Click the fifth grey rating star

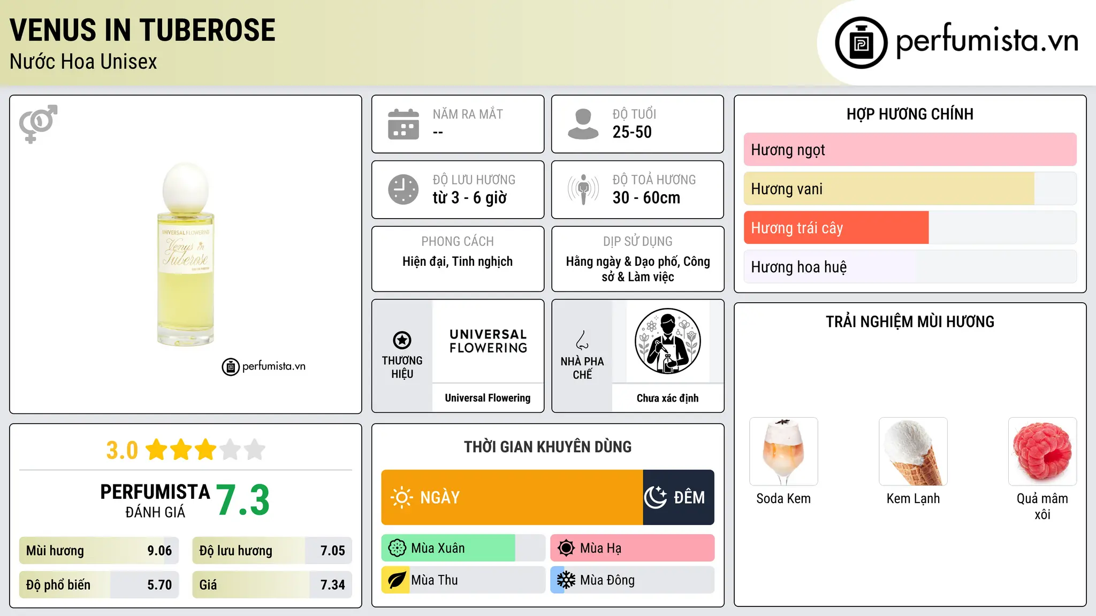(255, 450)
